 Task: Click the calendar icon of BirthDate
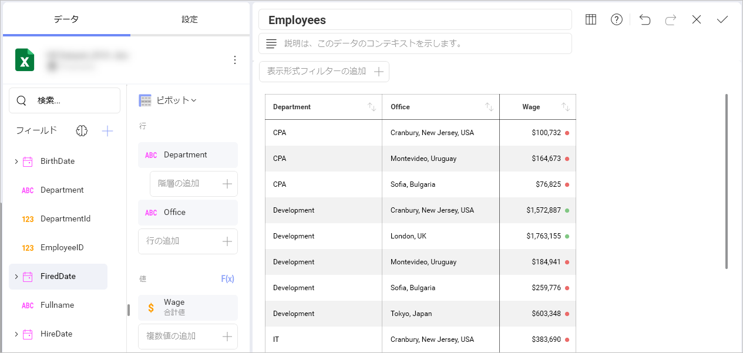pyautogui.click(x=28, y=162)
